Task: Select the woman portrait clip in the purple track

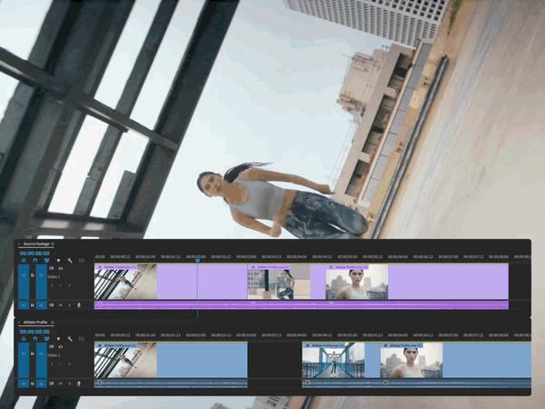Action: point(357,282)
